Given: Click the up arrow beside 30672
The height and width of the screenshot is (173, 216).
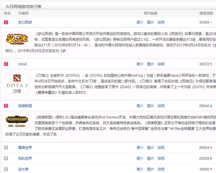Looking at the screenshot, I should (211, 64).
